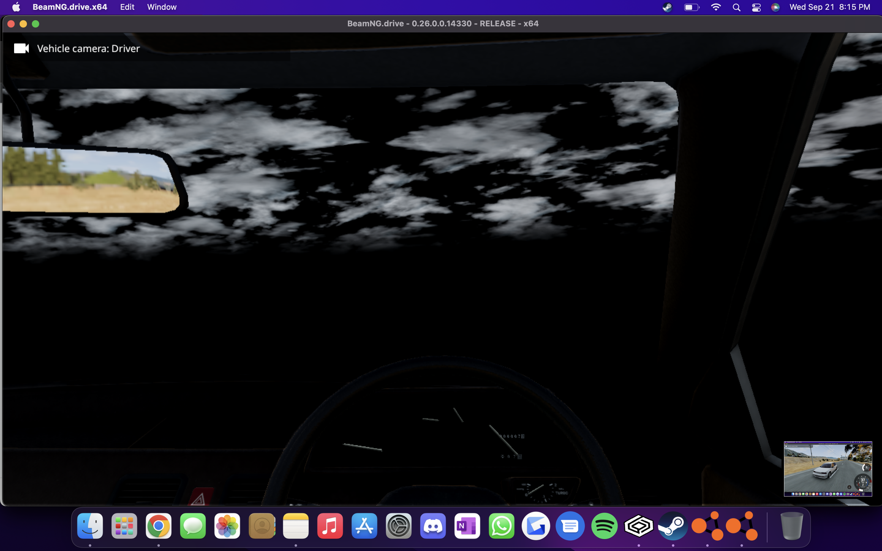Make BeamNG.drive fullscreen with the green button
Viewport: 882px width, 551px height.
point(35,24)
